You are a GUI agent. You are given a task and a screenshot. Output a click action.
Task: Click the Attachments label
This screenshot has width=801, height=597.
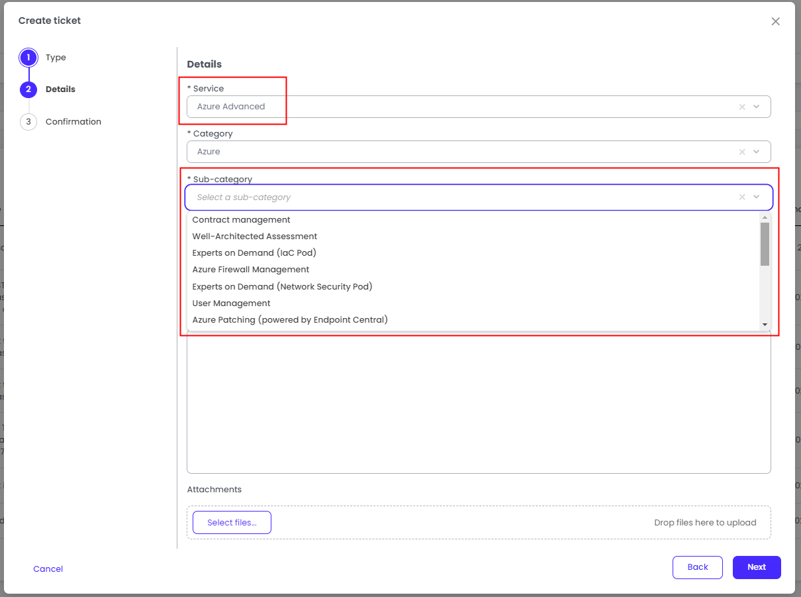214,490
